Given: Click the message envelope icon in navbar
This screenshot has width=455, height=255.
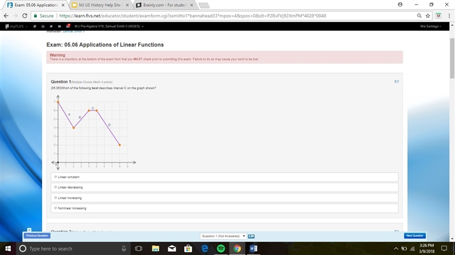Looking at the screenshot, I should coord(60,26).
